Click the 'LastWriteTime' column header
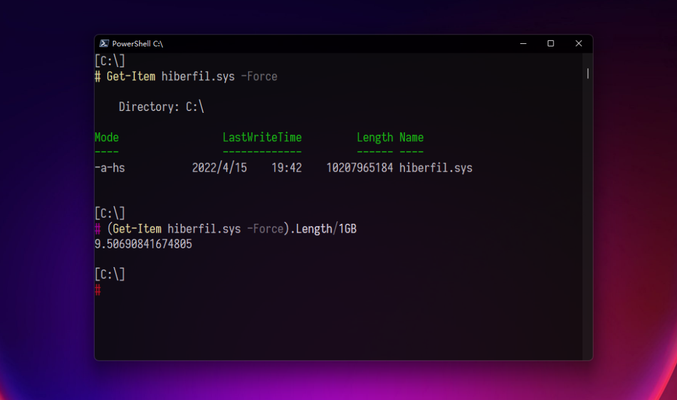 click(262, 137)
